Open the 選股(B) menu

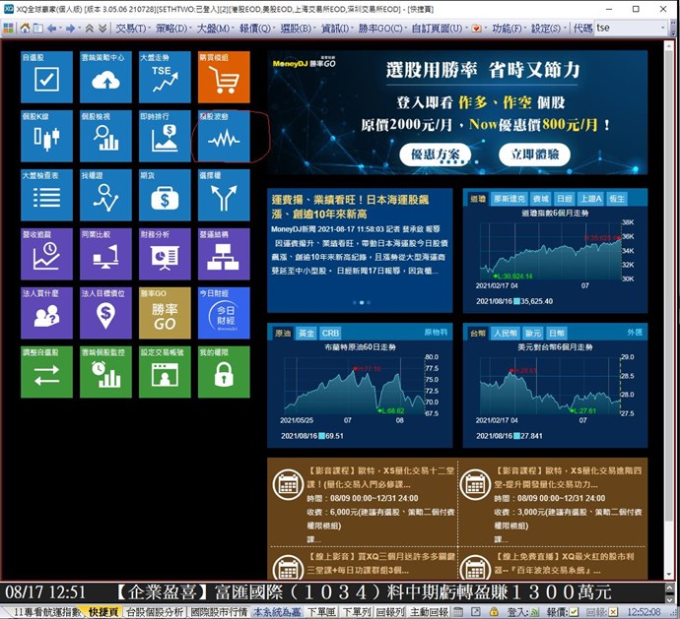click(x=297, y=29)
